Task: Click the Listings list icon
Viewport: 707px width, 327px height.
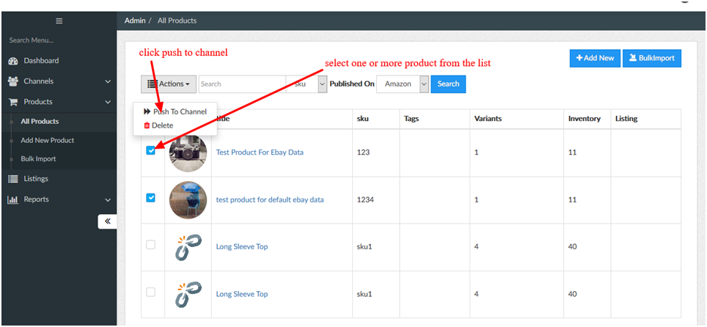Action: click(x=13, y=179)
